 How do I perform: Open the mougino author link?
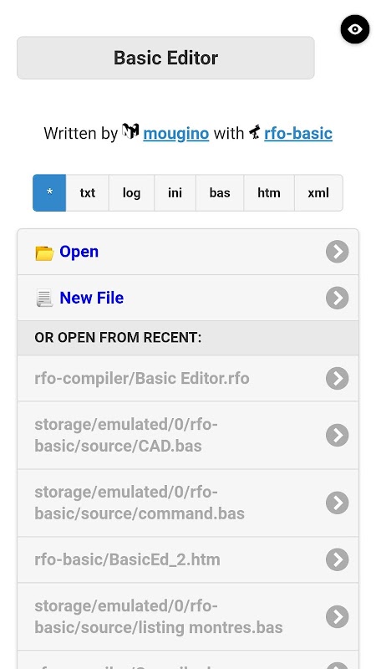176,134
